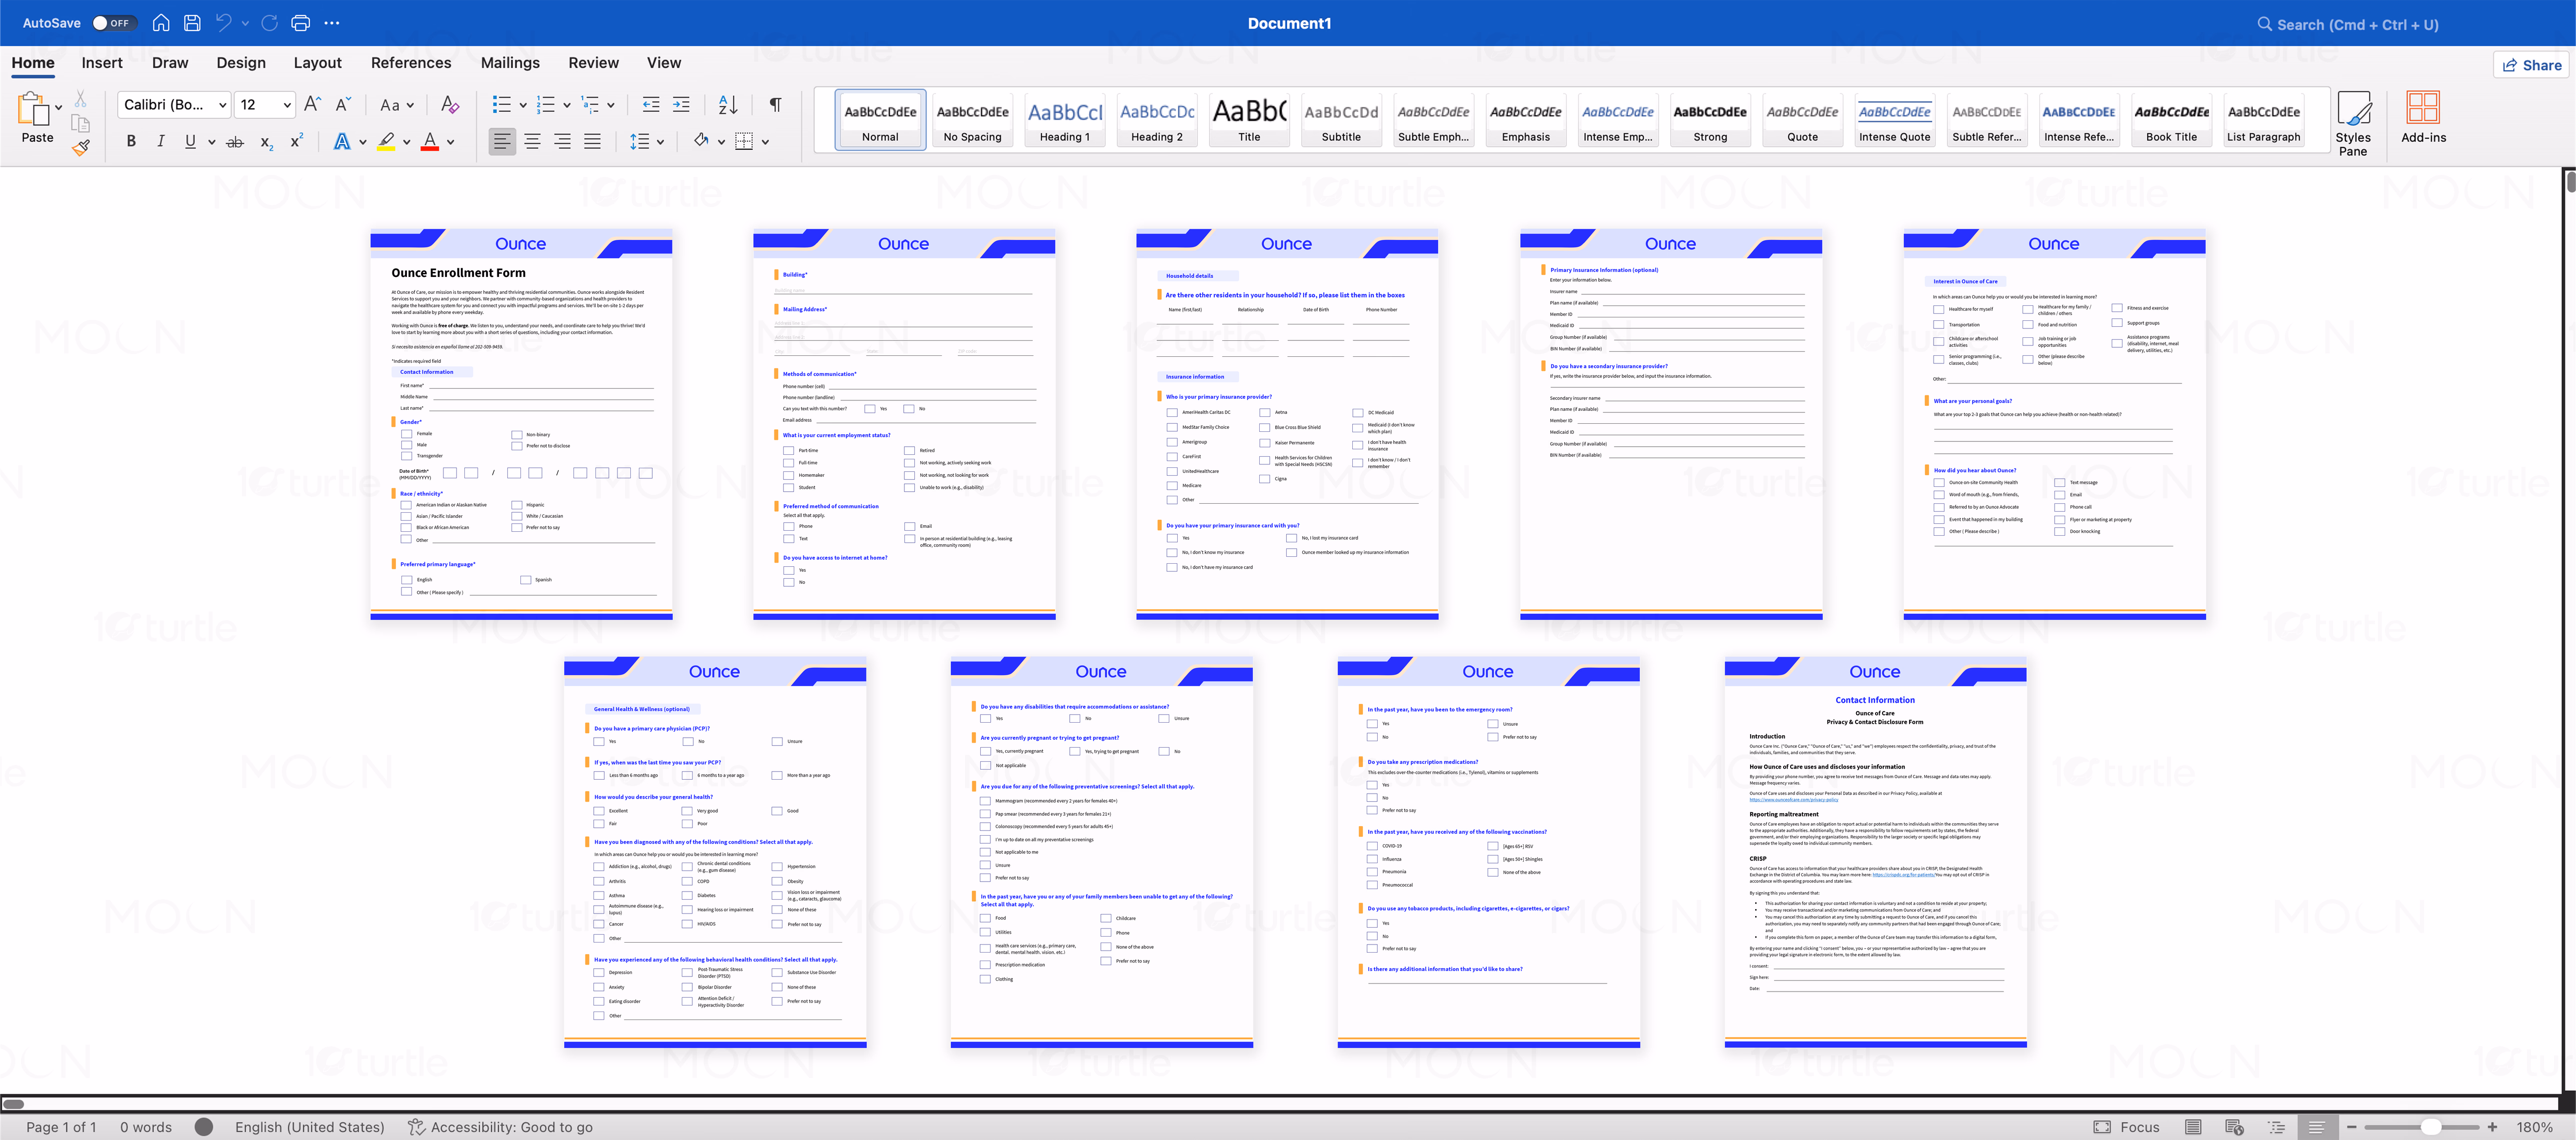The image size is (2576, 1140).
Task: Open the font size dropdown
Action: (x=287, y=105)
